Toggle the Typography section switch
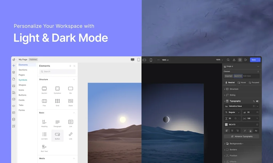Image resolution: width=273 pixels, height=163 pixels. (258, 101)
